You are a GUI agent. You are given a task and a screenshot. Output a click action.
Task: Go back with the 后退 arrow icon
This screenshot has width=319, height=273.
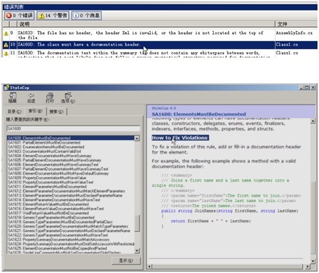point(31,98)
